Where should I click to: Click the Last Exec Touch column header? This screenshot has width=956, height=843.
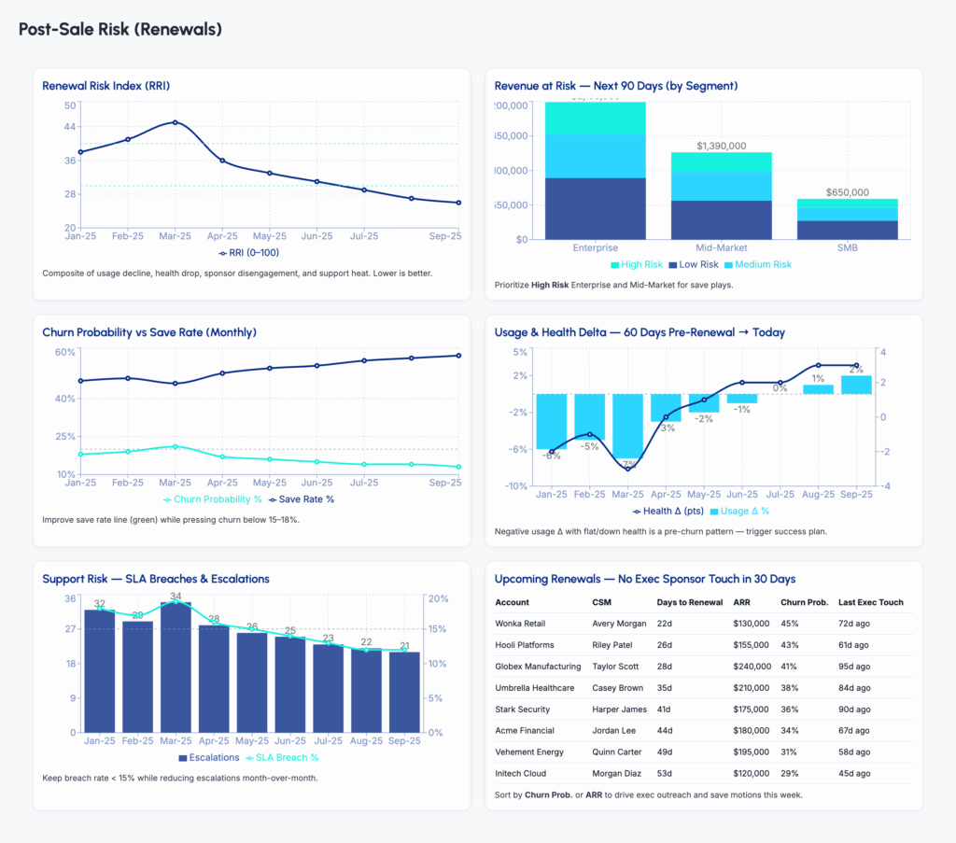[870, 602]
